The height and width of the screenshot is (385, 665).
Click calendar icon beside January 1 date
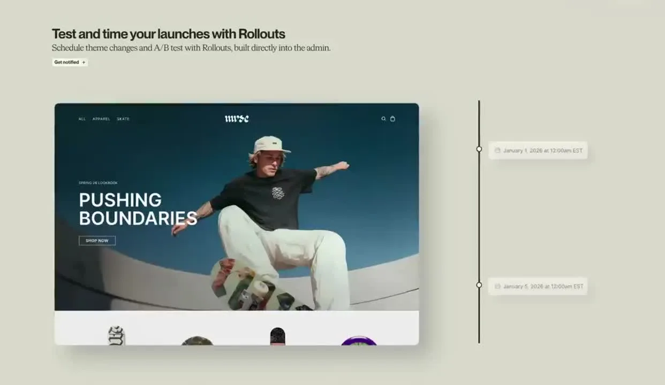497,151
